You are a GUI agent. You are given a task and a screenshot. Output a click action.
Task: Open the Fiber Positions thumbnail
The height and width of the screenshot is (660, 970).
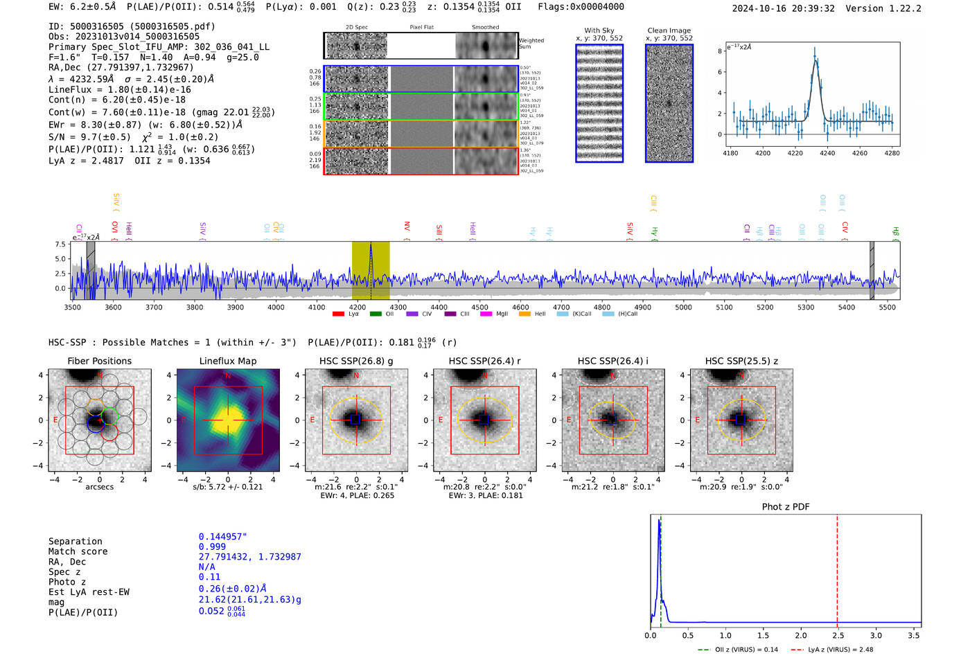(100, 420)
